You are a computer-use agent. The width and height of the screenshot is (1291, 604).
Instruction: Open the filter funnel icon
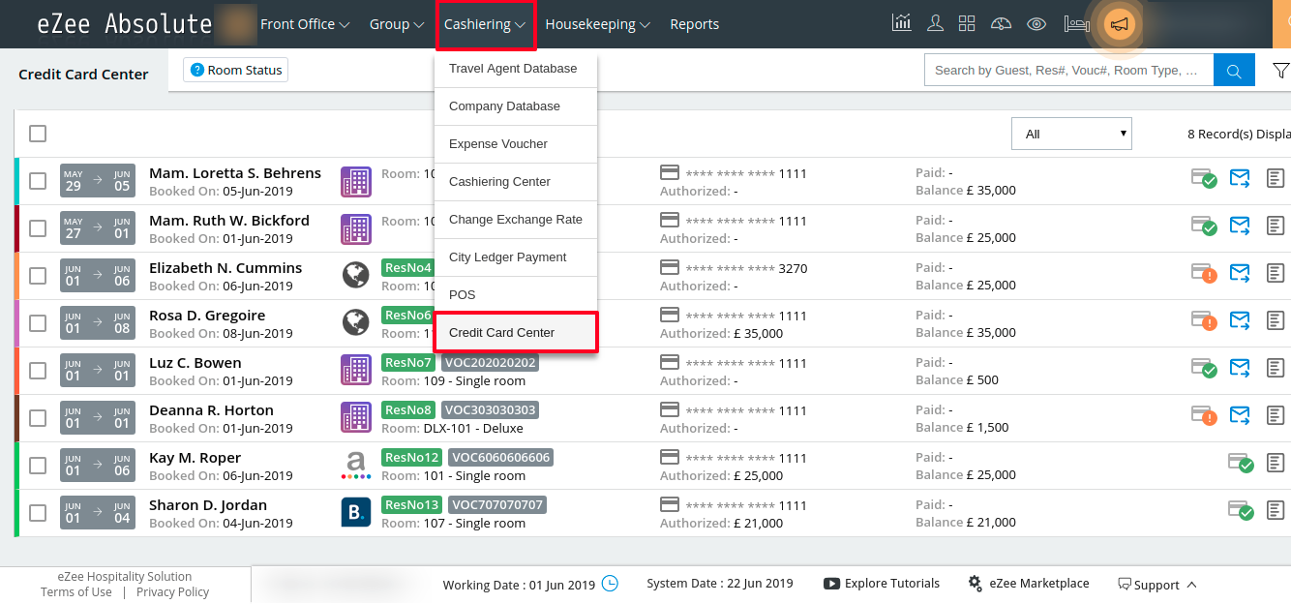(1280, 70)
